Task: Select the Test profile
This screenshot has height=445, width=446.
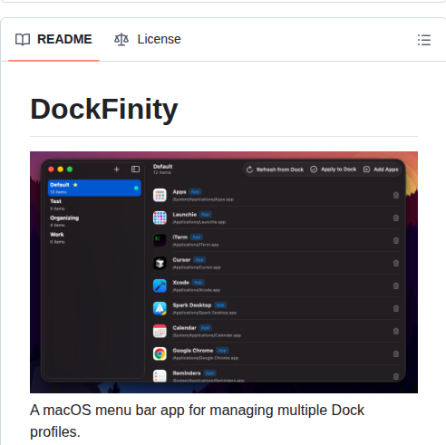Action: 94,205
